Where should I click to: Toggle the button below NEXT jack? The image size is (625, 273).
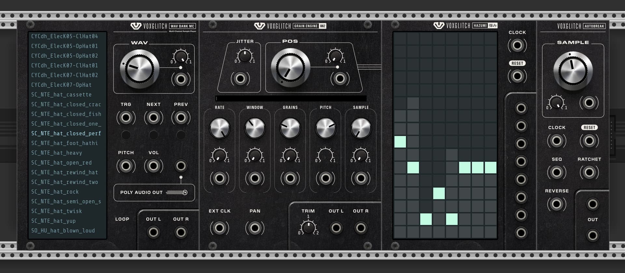tap(153, 135)
